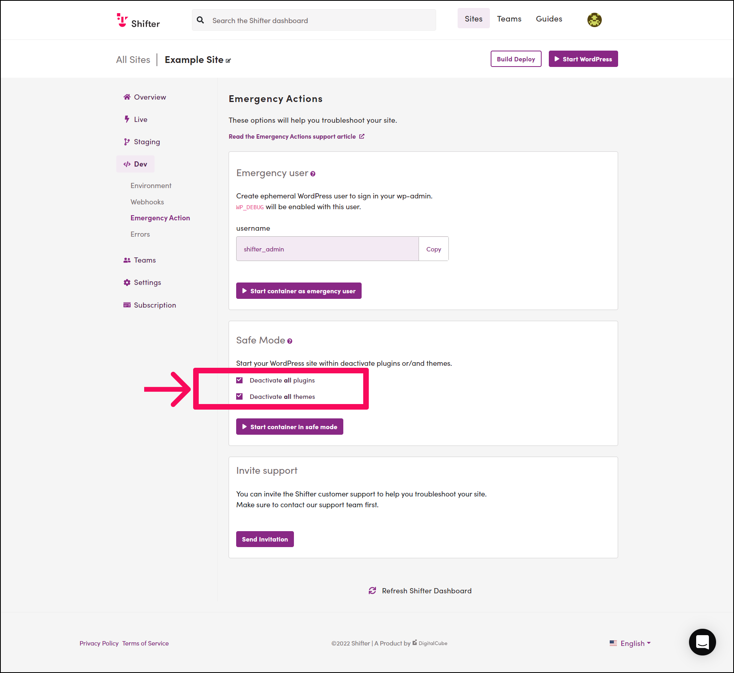Uncheck Deactivate all plugins
Screen dimensions: 734x673
pyautogui.click(x=239, y=380)
